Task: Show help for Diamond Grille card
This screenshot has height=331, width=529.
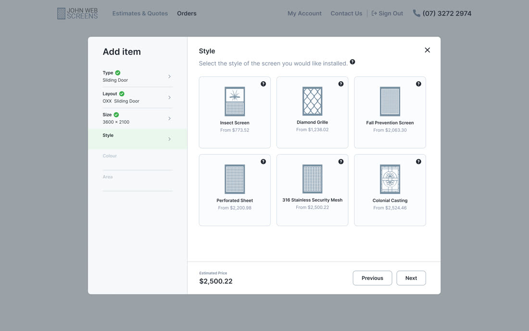Action: [x=341, y=84]
